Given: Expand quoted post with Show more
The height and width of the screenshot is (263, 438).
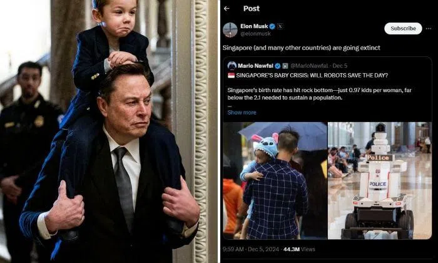Looking at the screenshot, I should click(x=242, y=112).
